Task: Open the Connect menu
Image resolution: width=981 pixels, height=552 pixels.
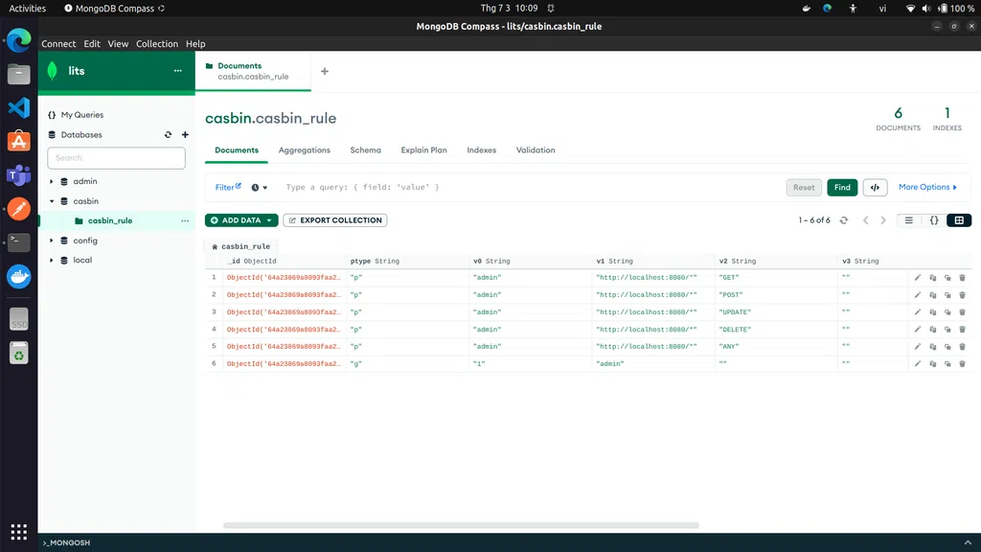Action: (x=58, y=44)
